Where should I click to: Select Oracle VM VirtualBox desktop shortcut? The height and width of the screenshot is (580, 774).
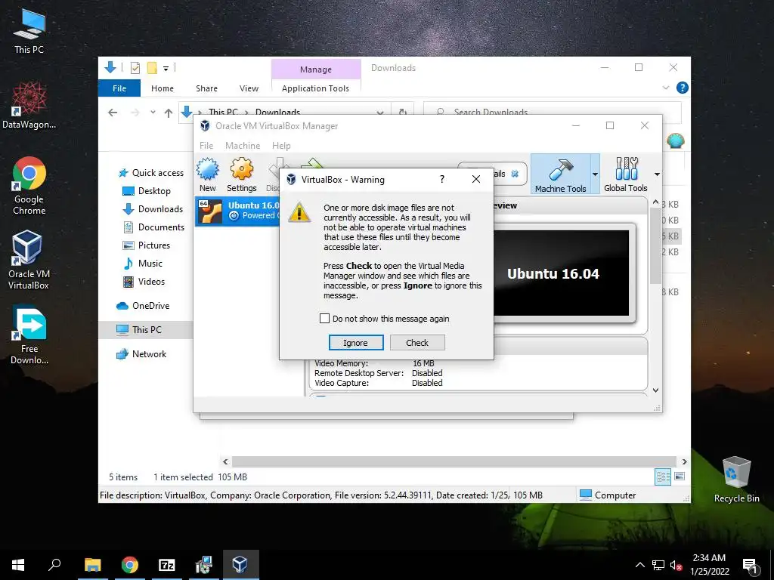(x=28, y=260)
